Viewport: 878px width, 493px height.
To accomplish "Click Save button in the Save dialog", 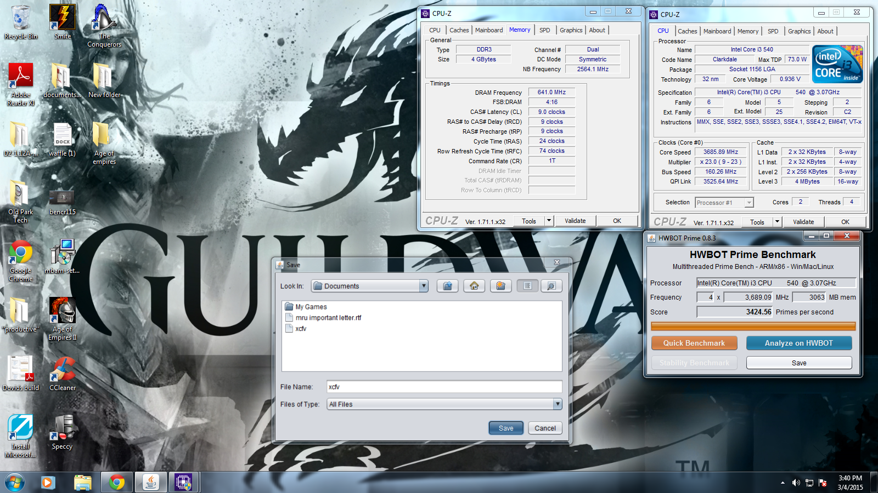I will click(506, 428).
